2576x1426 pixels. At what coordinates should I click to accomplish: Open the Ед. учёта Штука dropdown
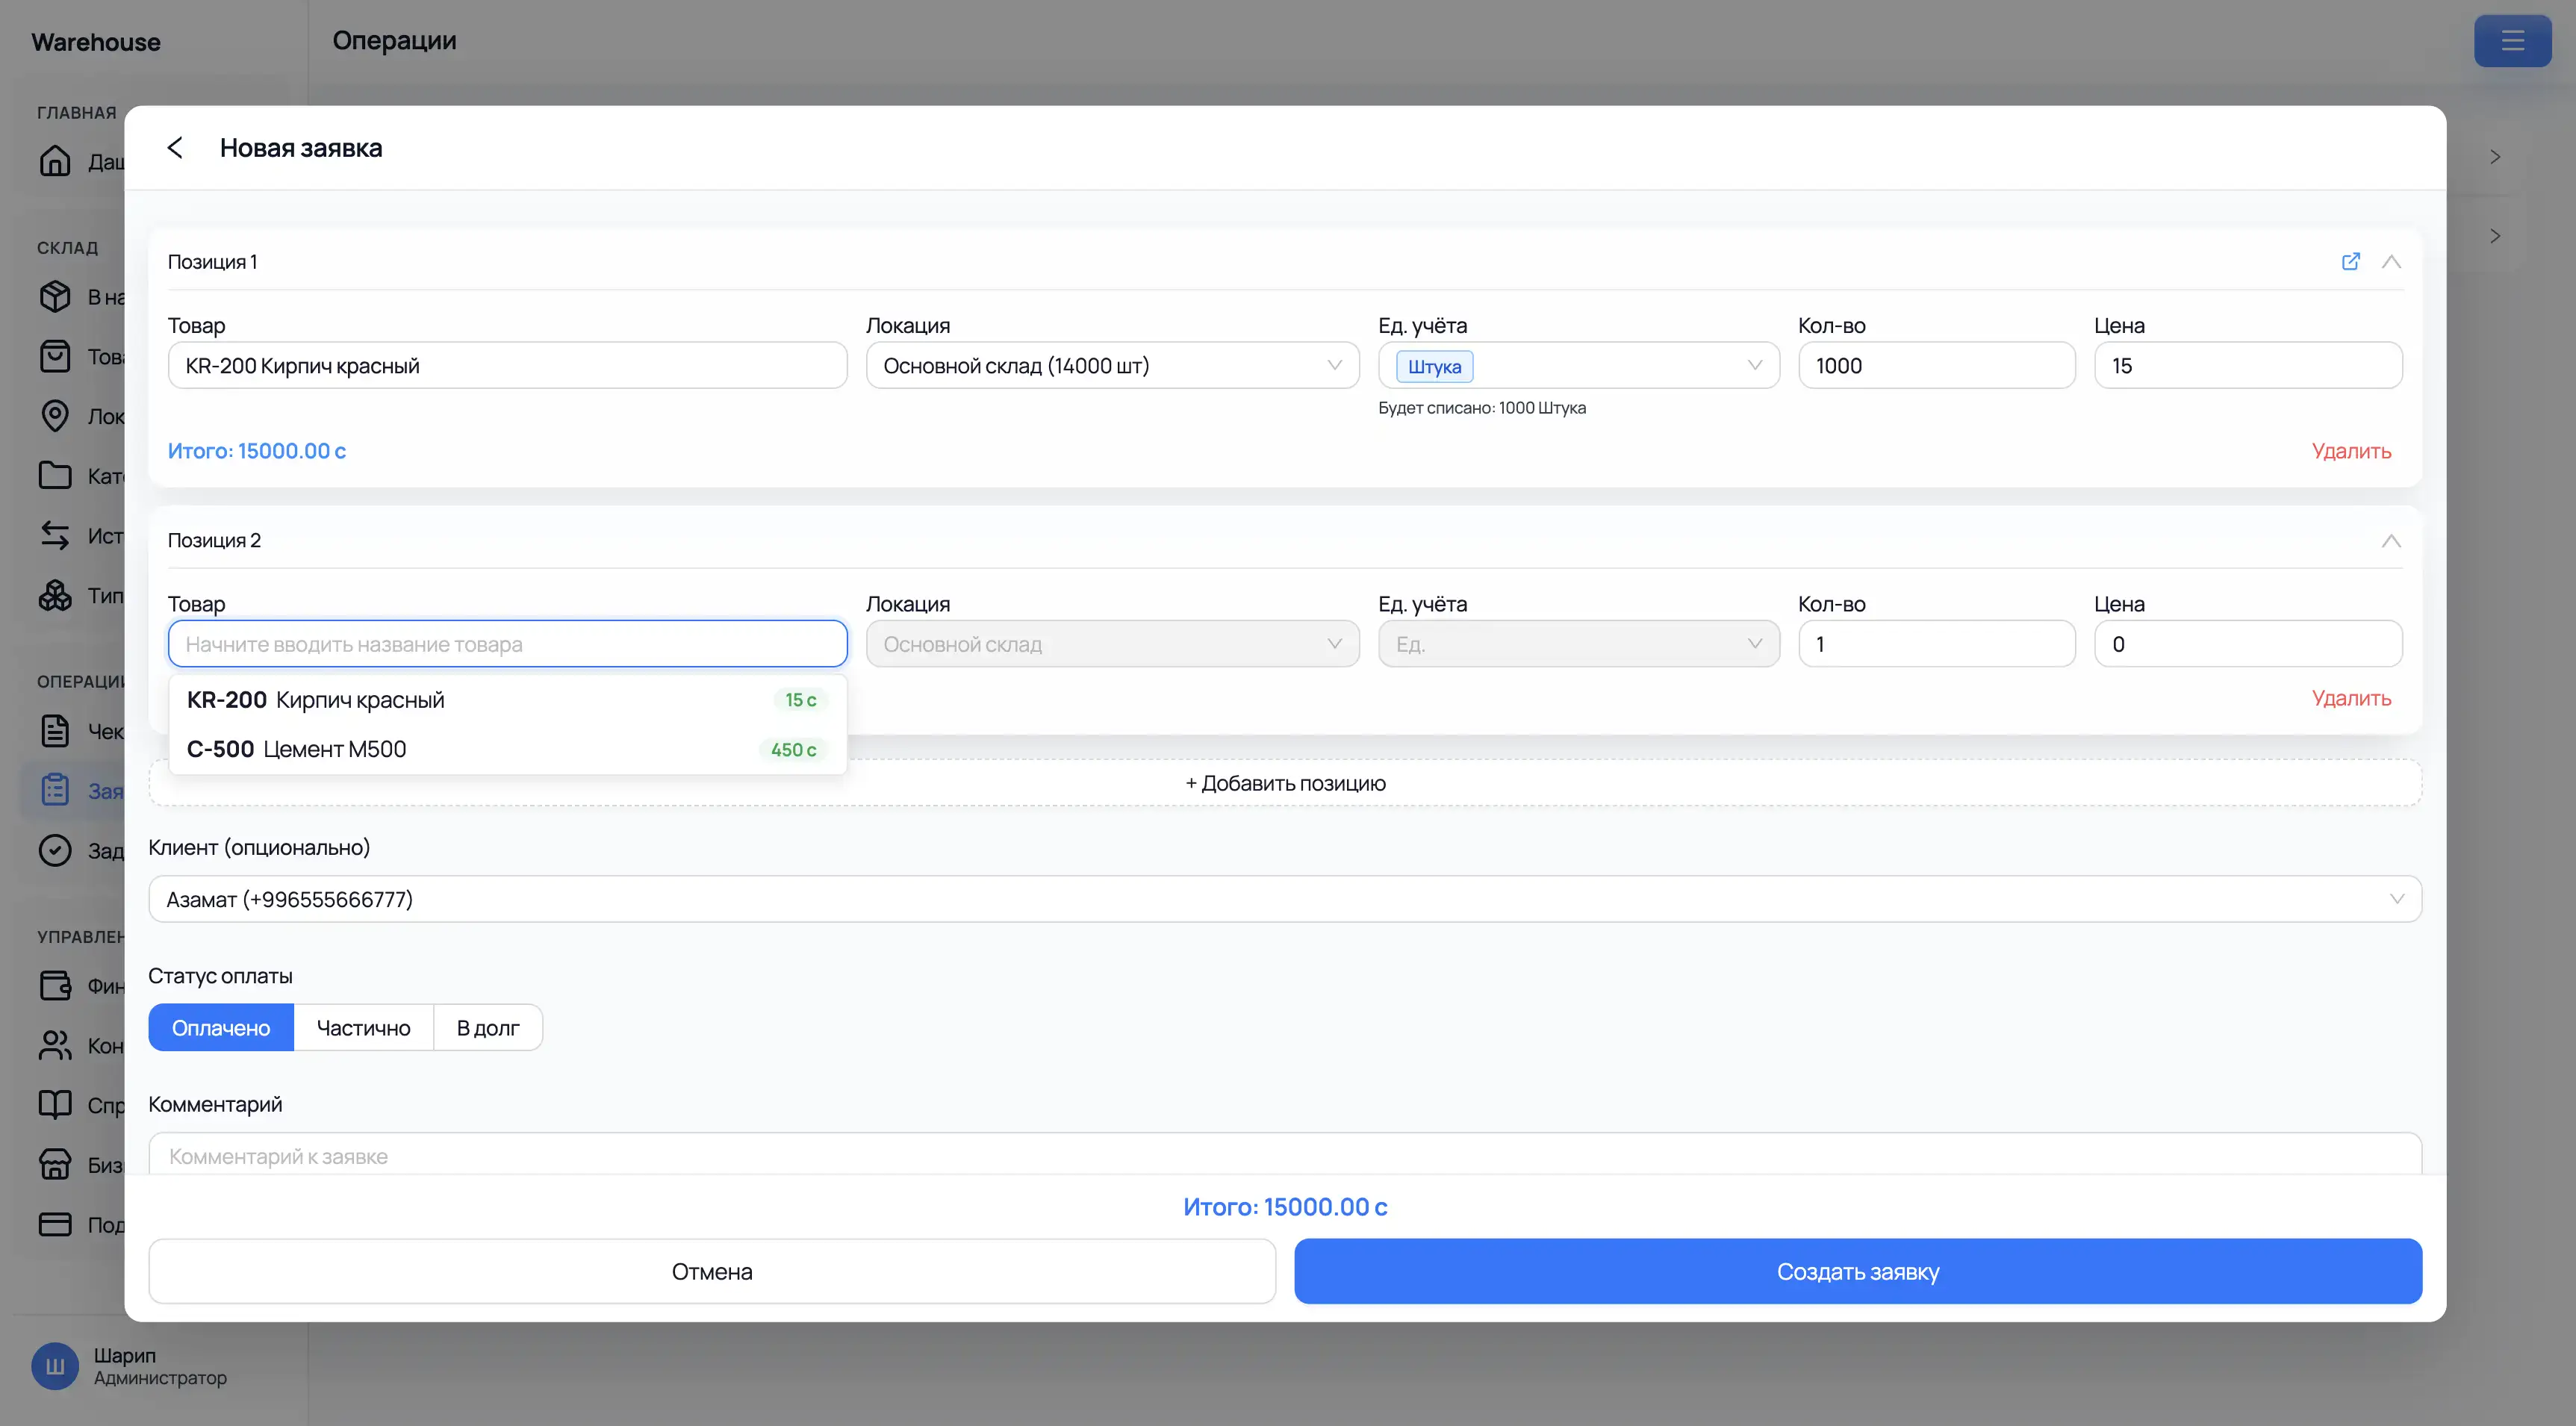tap(1579, 366)
